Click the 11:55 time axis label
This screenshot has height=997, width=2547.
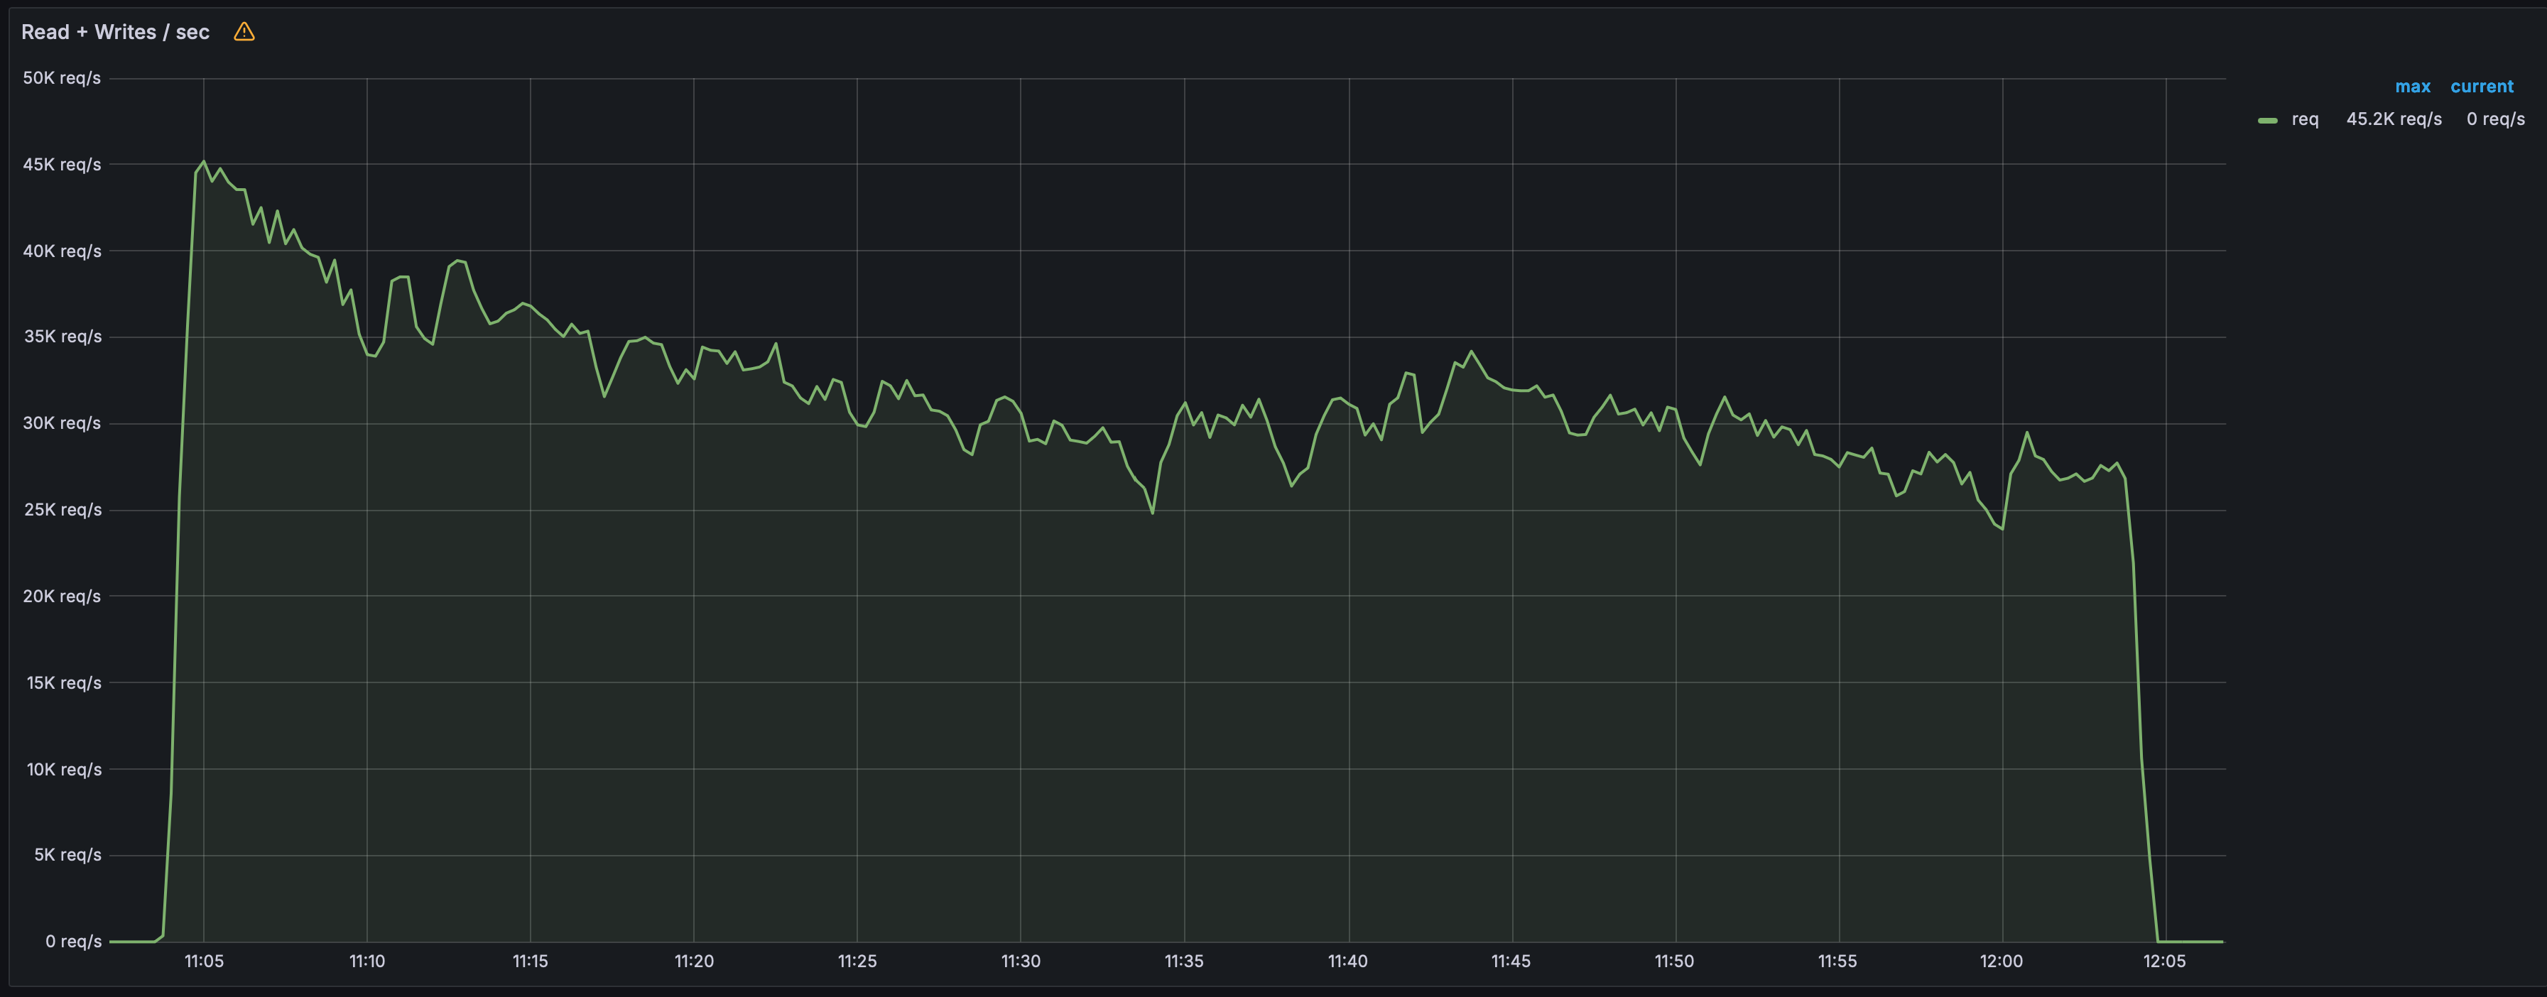click(x=1837, y=961)
